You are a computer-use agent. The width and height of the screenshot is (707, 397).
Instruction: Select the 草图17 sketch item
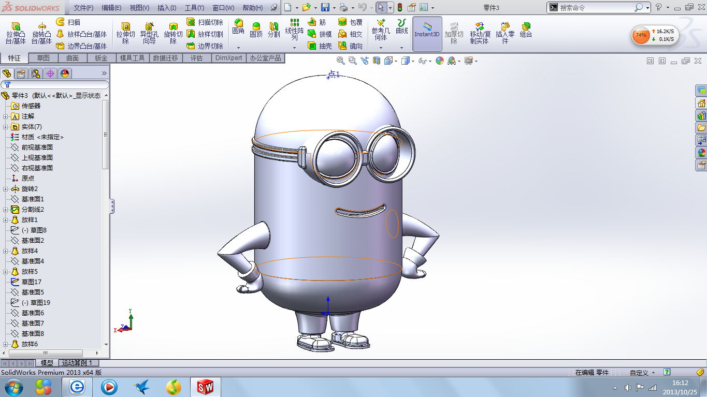pyautogui.click(x=26, y=282)
